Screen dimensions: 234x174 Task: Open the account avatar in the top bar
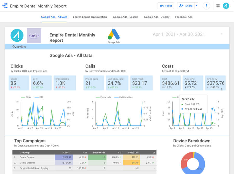[x=226, y=6]
